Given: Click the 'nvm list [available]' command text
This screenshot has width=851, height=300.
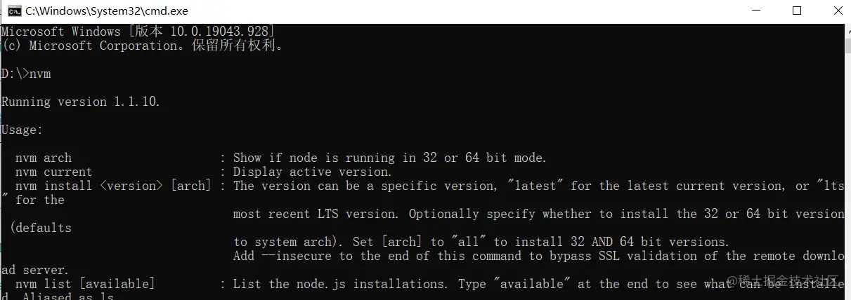Looking at the screenshot, I should click(85, 284).
